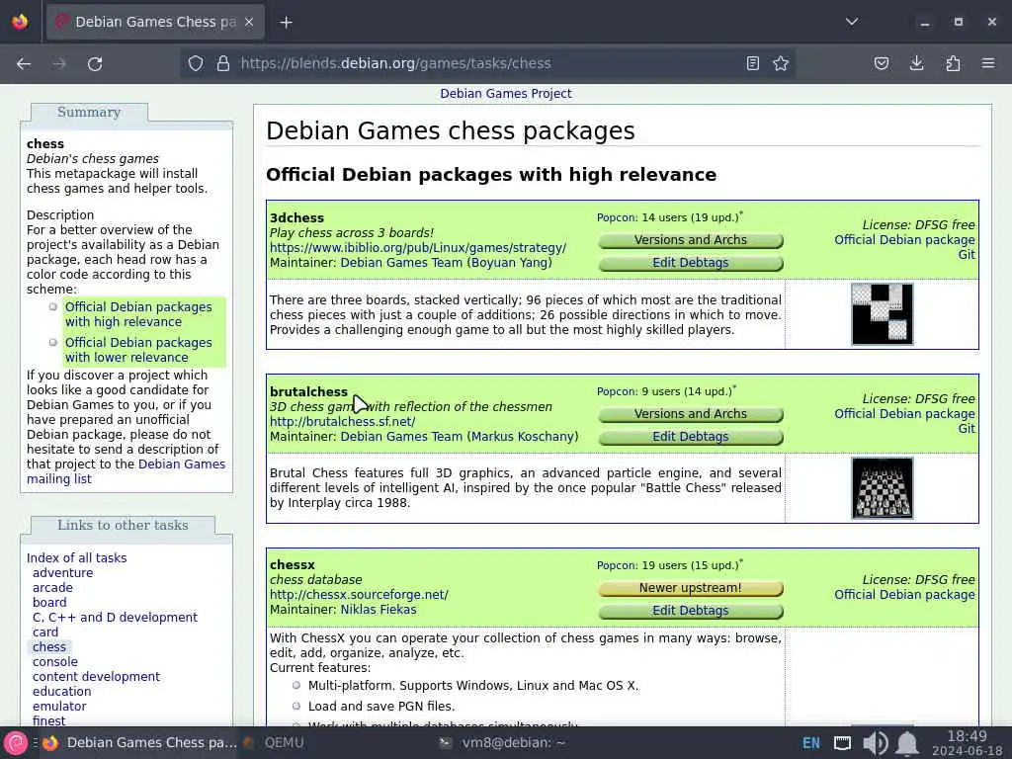Image resolution: width=1012 pixels, height=759 pixels.
Task: Click the Popcon label for 3dchess
Action: 617,217
